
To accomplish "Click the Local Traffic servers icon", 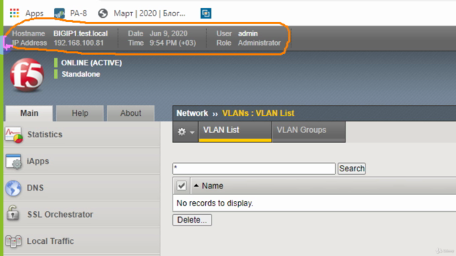I will pos(14,242).
